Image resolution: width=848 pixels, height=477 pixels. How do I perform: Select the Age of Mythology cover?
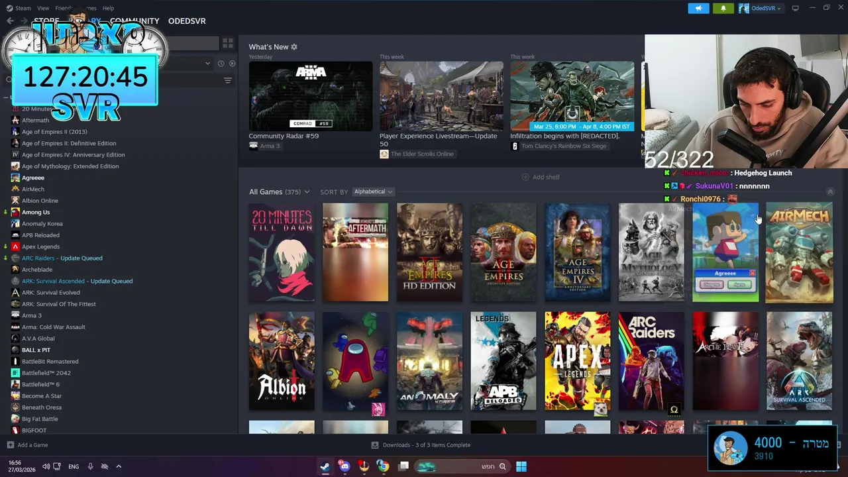point(651,252)
